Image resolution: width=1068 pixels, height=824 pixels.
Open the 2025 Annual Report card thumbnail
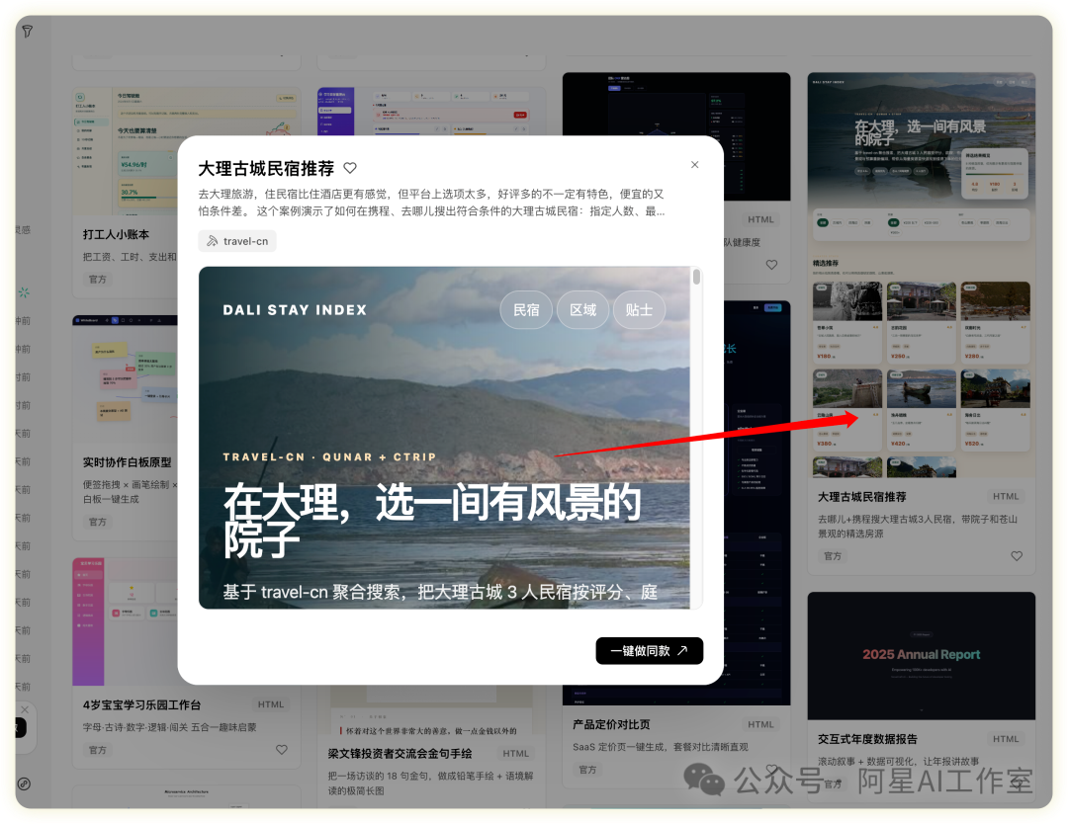(x=922, y=655)
